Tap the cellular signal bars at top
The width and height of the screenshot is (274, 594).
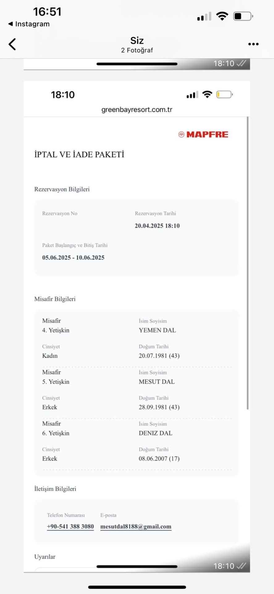(x=204, y=16)
